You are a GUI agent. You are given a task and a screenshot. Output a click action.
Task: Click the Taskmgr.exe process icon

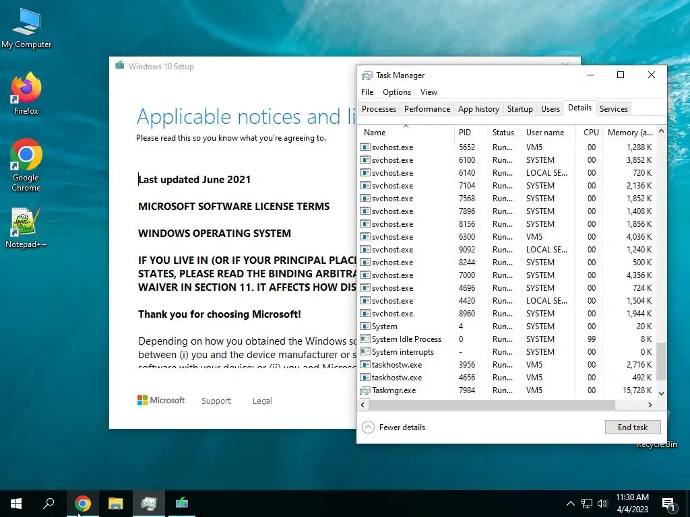(x=365, y=390)
